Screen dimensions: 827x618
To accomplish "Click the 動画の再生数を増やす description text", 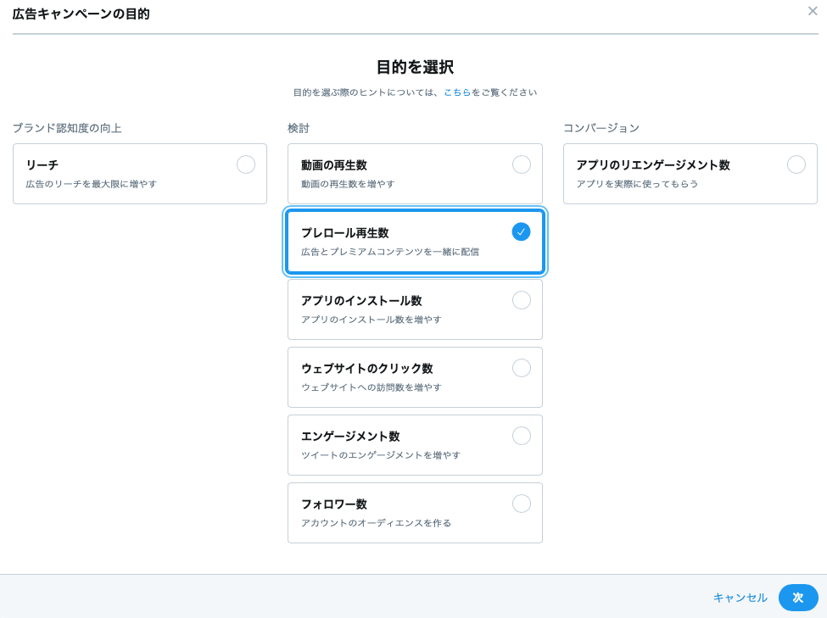I will (348, 184).
